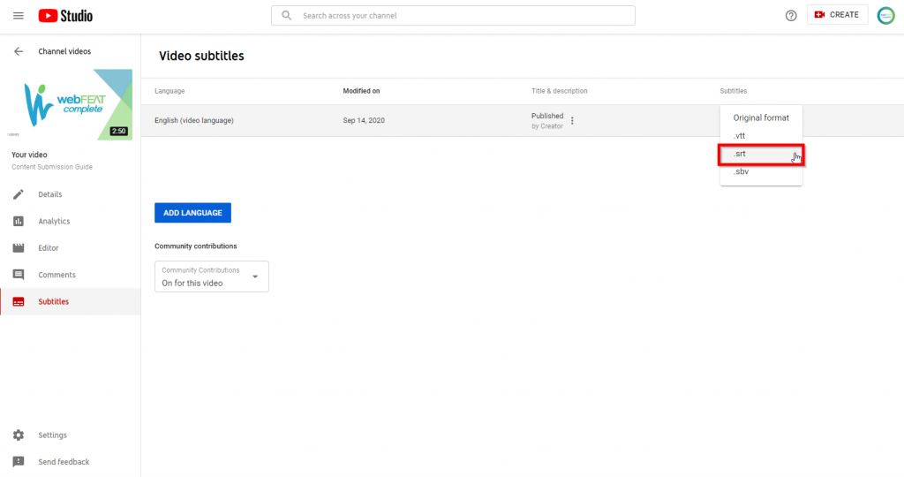Choose the .sbv subtitle format
904x477 pixels.
761,171
